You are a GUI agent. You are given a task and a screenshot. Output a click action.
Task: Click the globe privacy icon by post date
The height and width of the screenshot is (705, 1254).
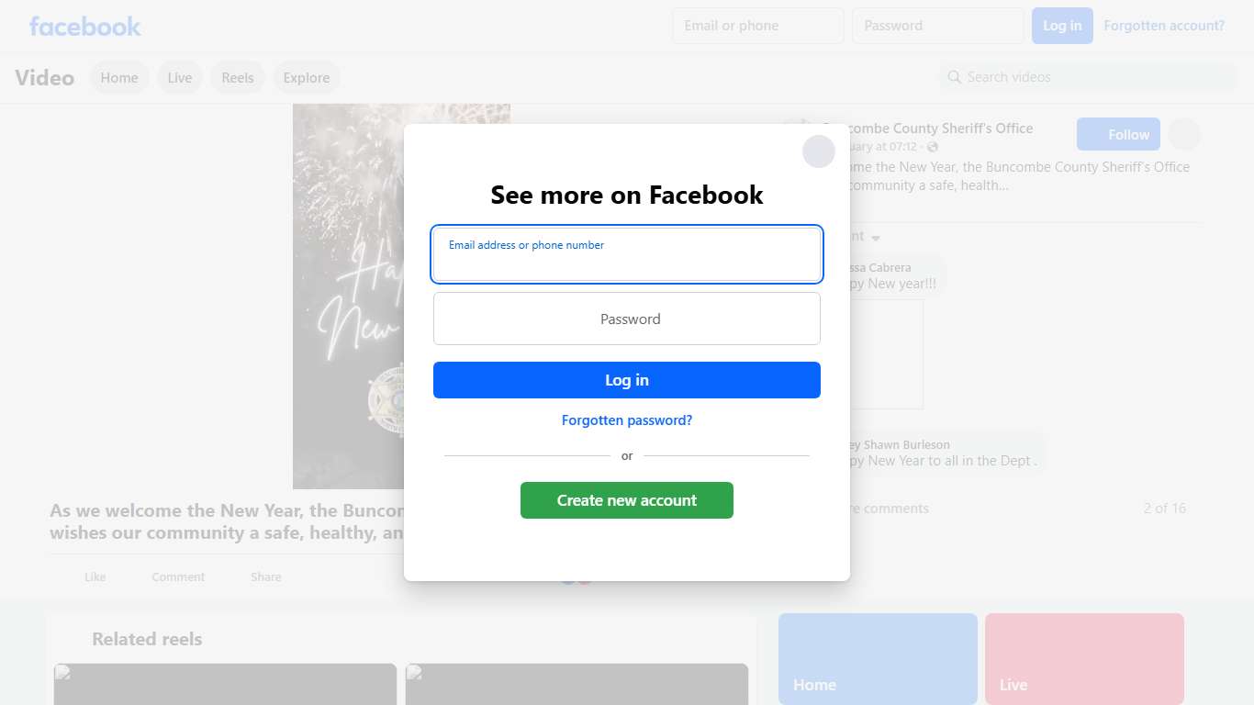point(933,147)
